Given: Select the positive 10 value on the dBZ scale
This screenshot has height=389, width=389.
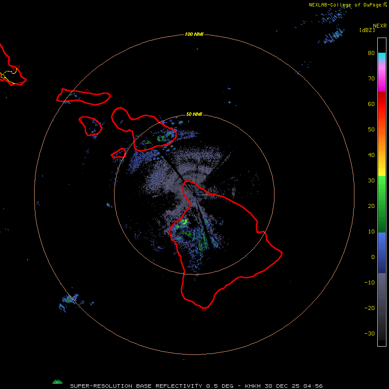Looking at the screenshot, I should [371, 232].
